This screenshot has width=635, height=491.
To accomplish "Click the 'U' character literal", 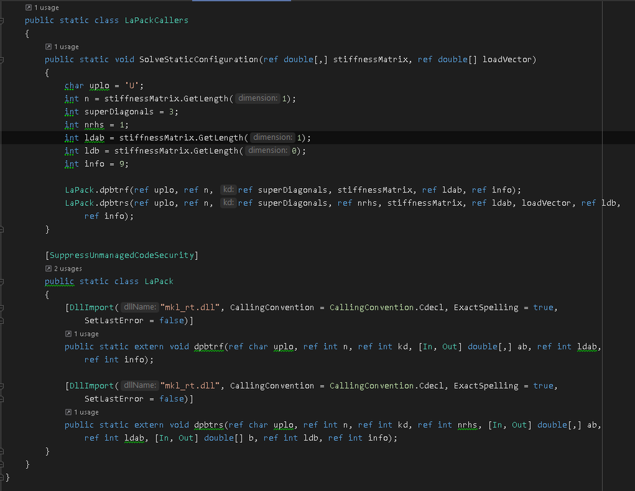I will click(132, 86).
